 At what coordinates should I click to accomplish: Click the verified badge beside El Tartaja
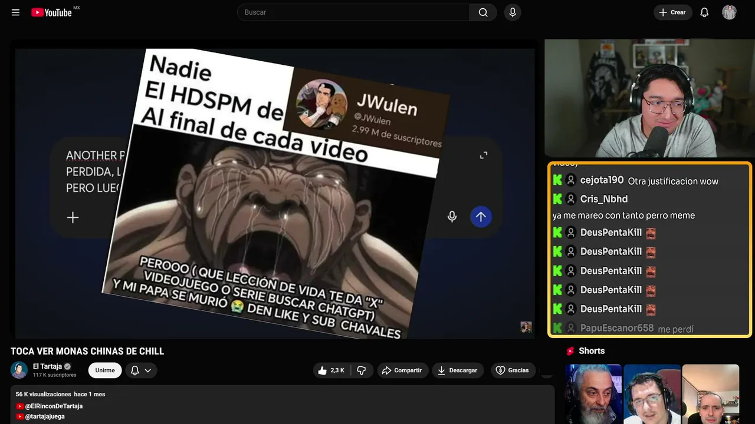coord(67,366)
